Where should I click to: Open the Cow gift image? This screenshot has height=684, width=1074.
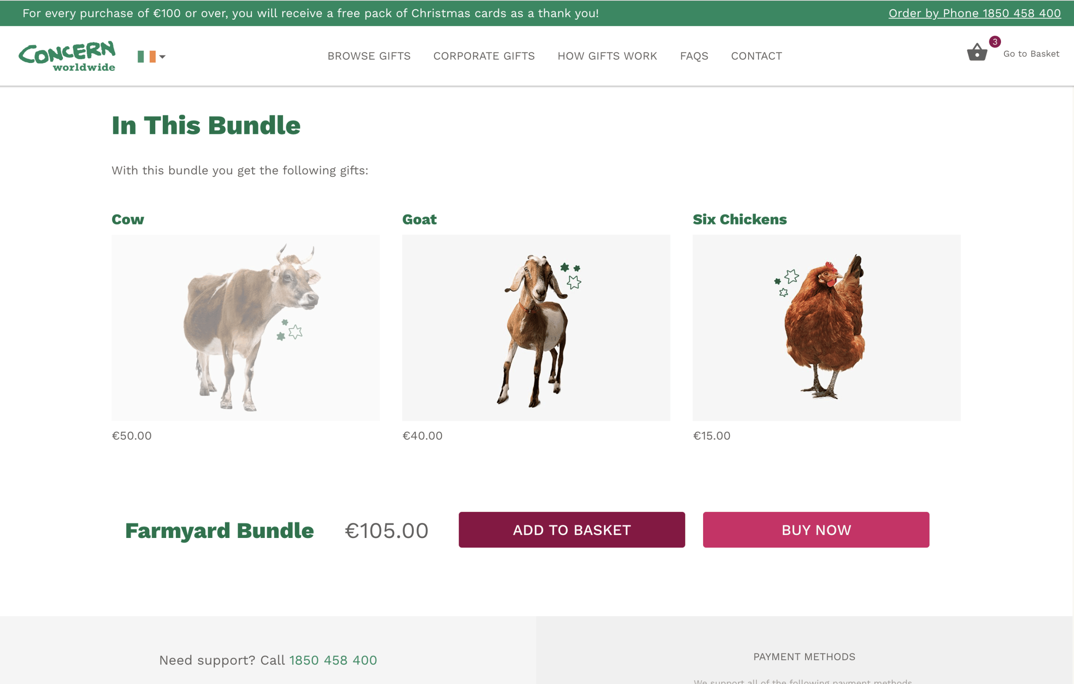(x=246, y=327)
